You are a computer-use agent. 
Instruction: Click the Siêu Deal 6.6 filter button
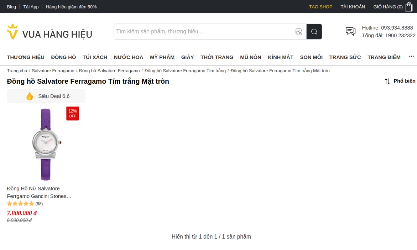coord(46,96)
